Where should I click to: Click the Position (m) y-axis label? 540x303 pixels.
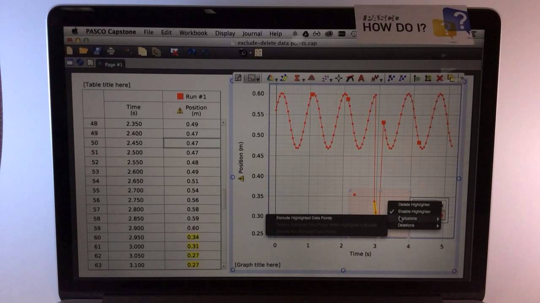241,157
